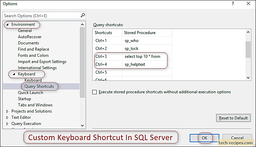Select Query Shortcuts page
256x147 pixels.
pyautogui.click(x=39, y=86)
